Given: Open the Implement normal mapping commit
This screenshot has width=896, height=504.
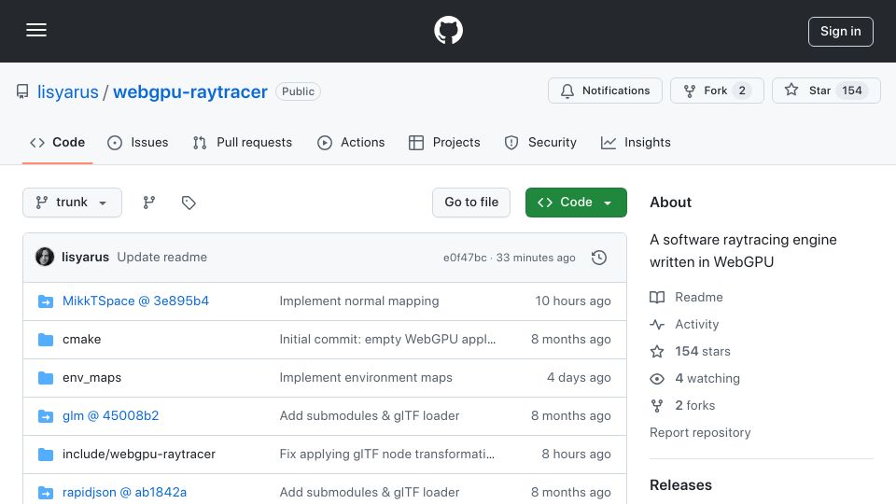Looking at the screenshot, I should pyautogui.click(x=359, y=301).
